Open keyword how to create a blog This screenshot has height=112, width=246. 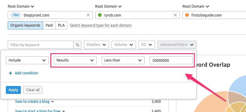tap(32, 102)
